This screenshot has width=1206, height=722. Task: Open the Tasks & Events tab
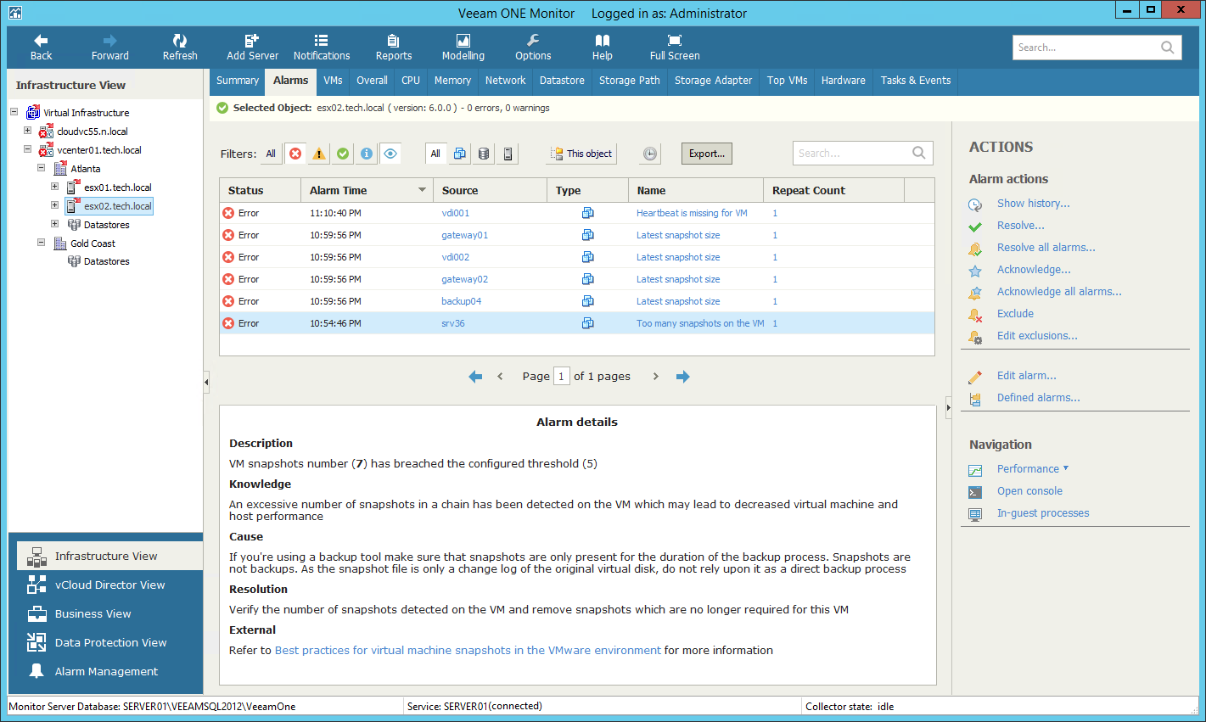click(916, 81)
